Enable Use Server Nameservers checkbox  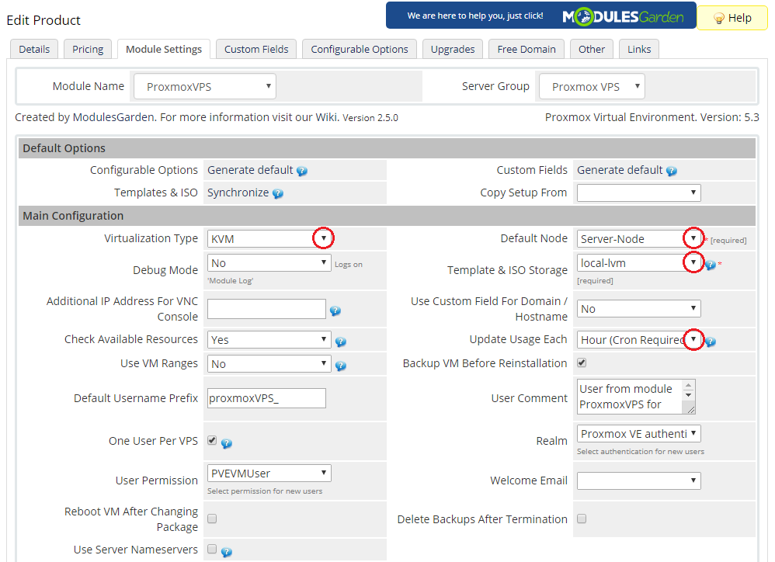coord(212,549)
